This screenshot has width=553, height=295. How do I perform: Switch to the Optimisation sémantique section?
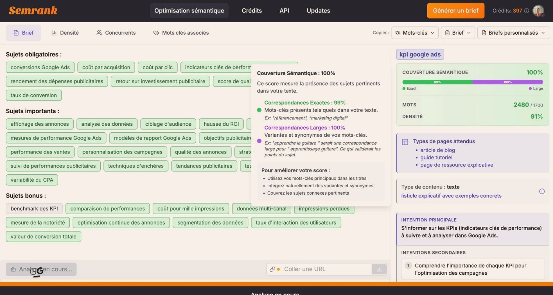click(189, 10)
